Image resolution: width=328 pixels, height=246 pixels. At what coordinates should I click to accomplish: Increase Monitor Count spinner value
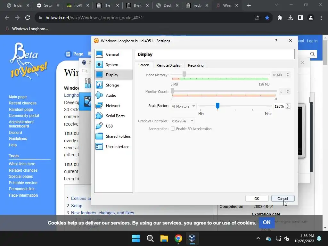tap(288, 90)
